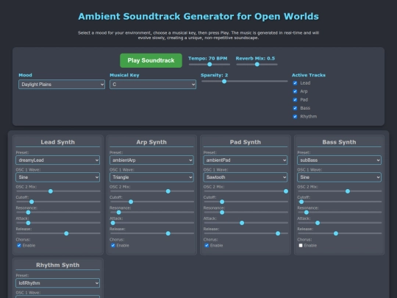Click the Active Tracks label
The width and height of the screenshot is (397, 298).
[309, 75]
